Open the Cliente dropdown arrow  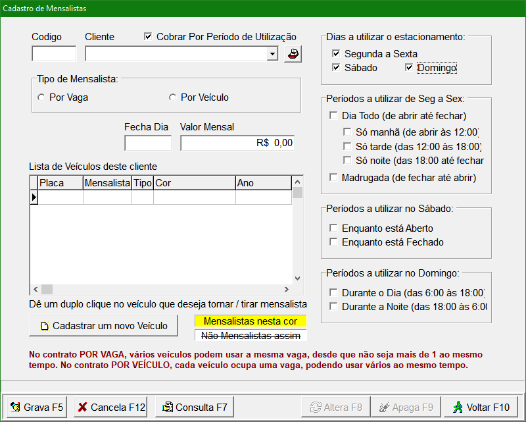tap(272, 54)
